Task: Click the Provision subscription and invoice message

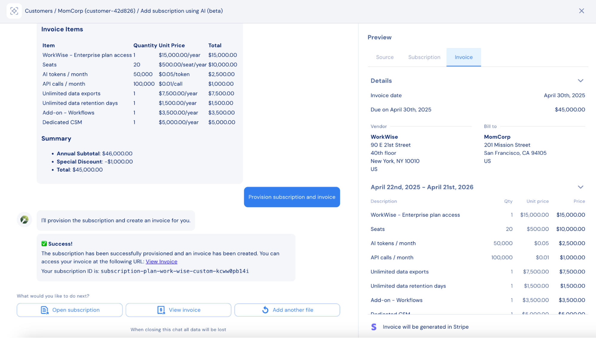Action: coord(292,197)
